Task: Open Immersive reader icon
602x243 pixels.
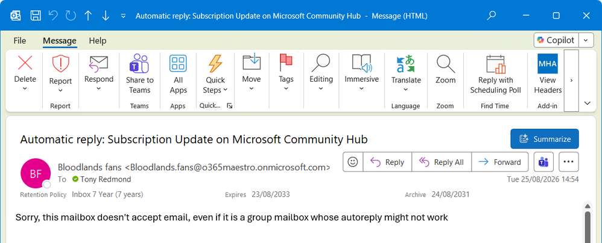Action: [x=361, y=64]
